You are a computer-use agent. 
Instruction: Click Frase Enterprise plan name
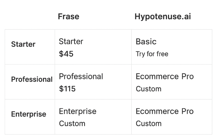pyautogui.click(x=78, y=111)
